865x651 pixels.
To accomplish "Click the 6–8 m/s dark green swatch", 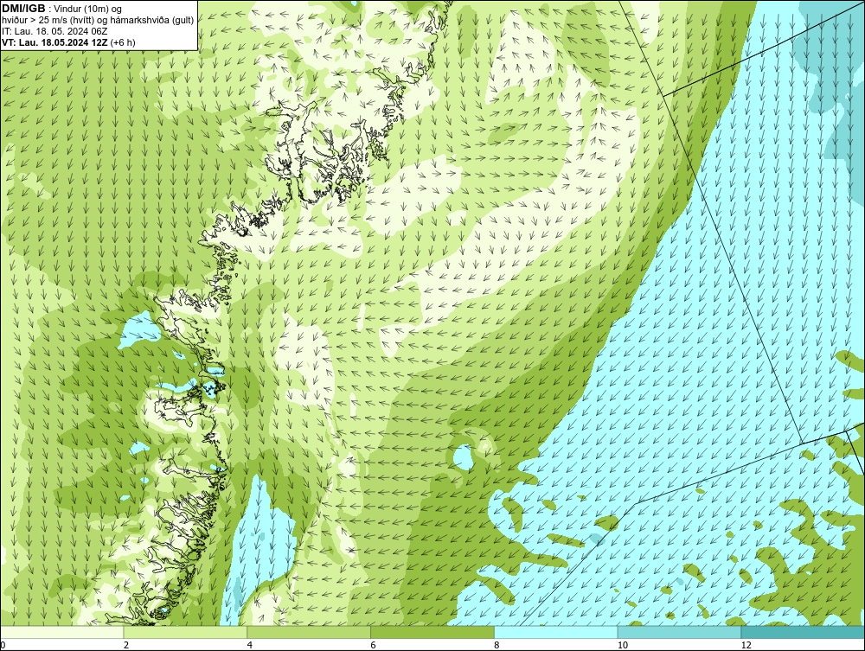I will click(x=432, y=632).
